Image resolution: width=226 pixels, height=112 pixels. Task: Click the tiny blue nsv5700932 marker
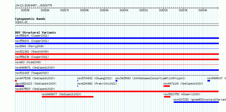78,81
